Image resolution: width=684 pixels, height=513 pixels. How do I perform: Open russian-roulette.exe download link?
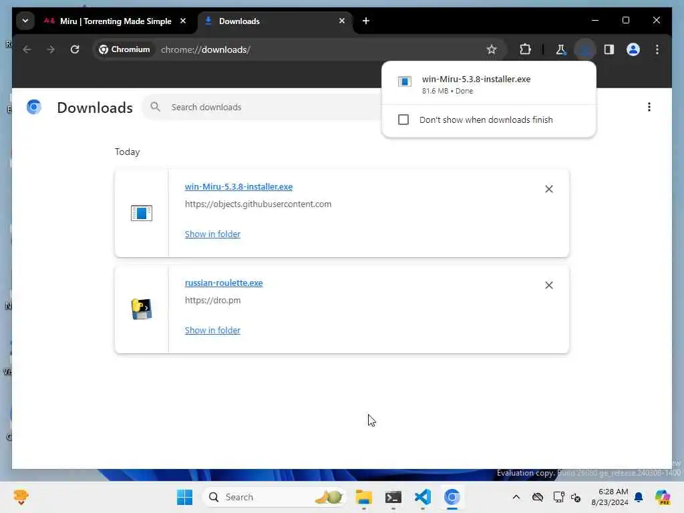pyautogui.click(x=224, y=283)
